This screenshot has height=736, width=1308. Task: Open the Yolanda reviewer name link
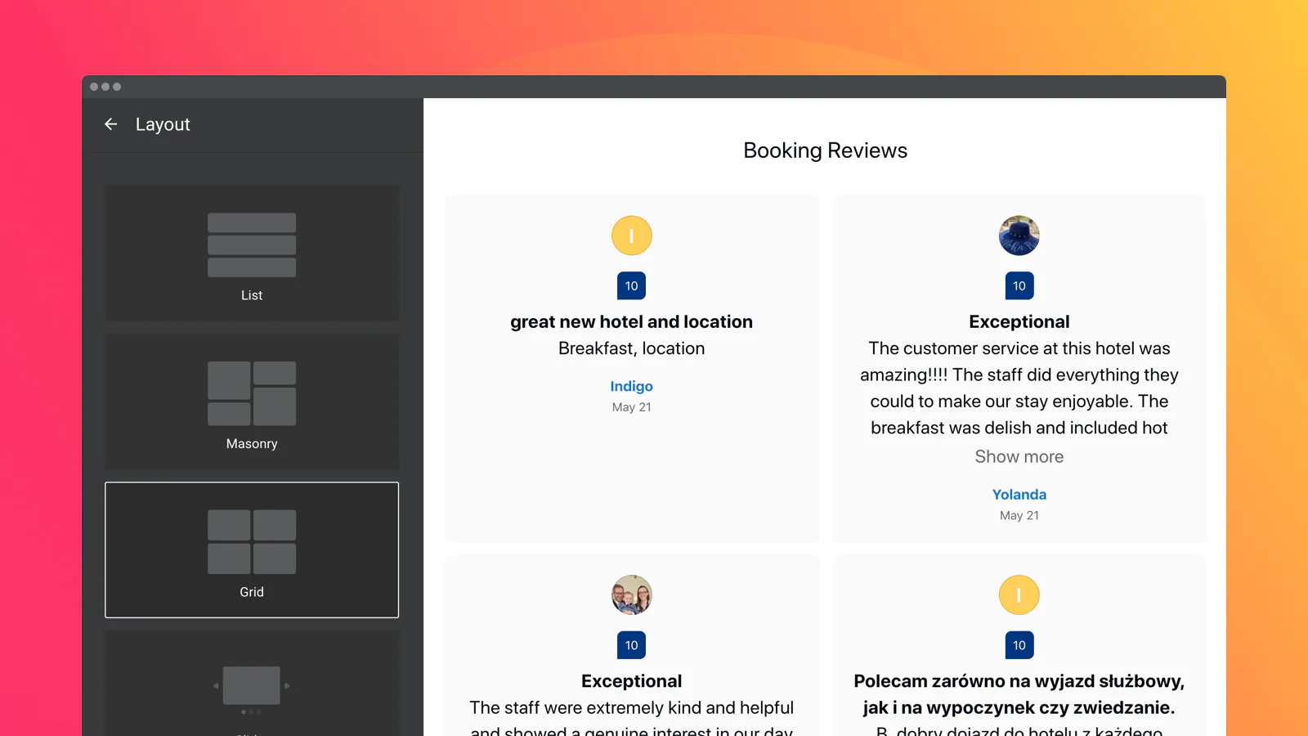[x=1019, y=495]
